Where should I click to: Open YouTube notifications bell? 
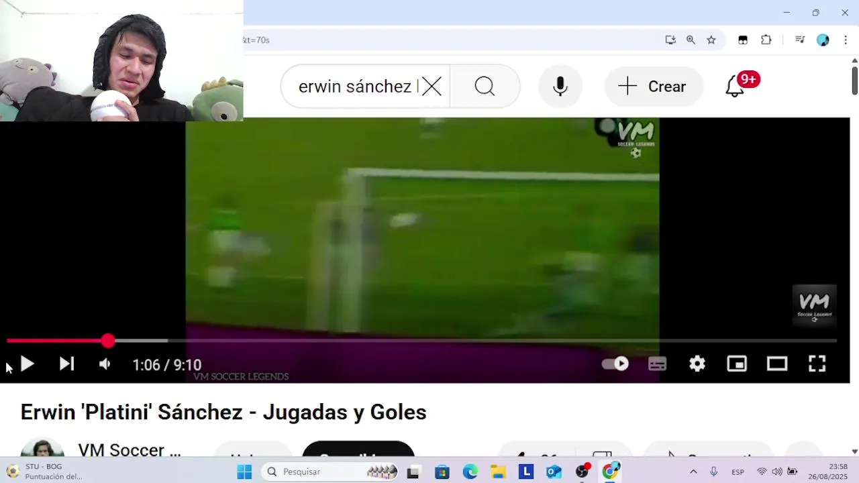pos(736,87)
